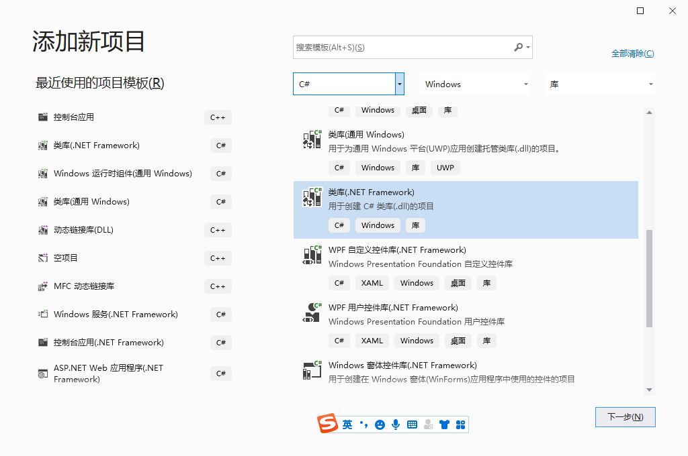Select recent template 类库(.NET Framework)
Screen dimensions: 688x456
coord(134,146)
